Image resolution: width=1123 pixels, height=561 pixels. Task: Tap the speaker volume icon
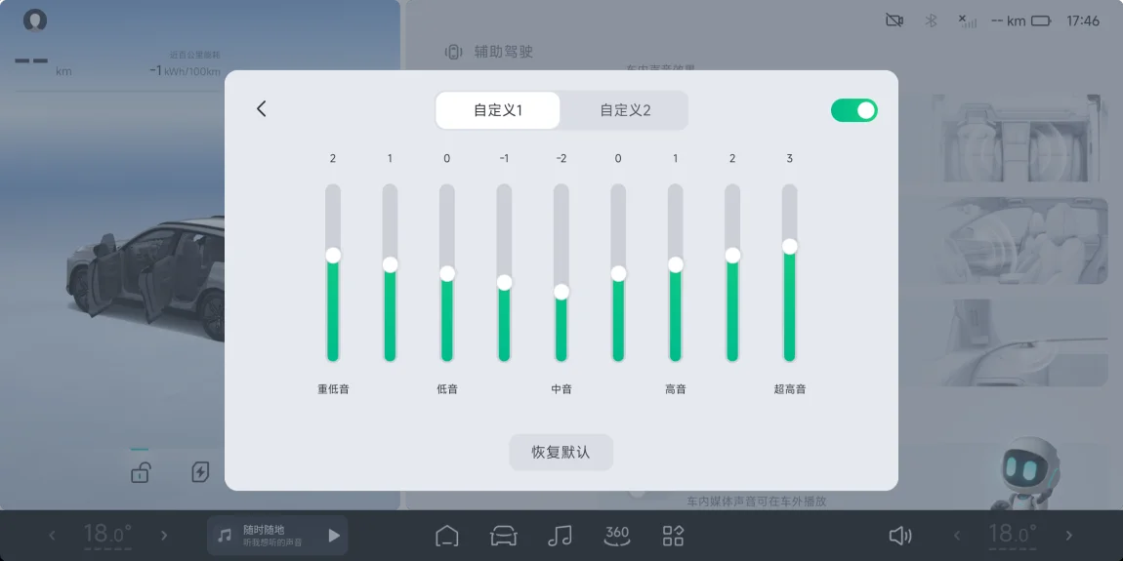coord(900,536)
